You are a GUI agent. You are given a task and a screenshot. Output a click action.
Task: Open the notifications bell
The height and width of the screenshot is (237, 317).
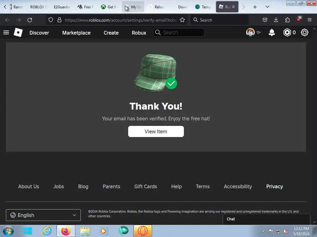[272, 32]
